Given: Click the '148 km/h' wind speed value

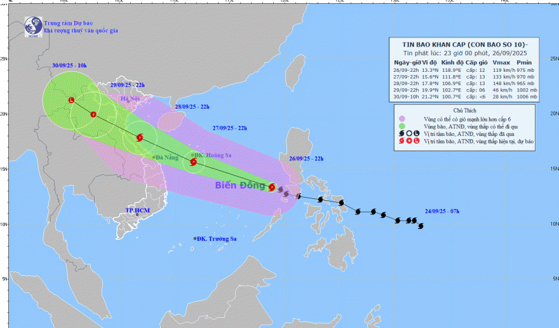Looking at the screenshot, I should tap(504, 83).
